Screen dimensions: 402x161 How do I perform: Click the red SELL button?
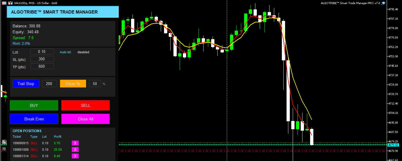click(85, 105)
